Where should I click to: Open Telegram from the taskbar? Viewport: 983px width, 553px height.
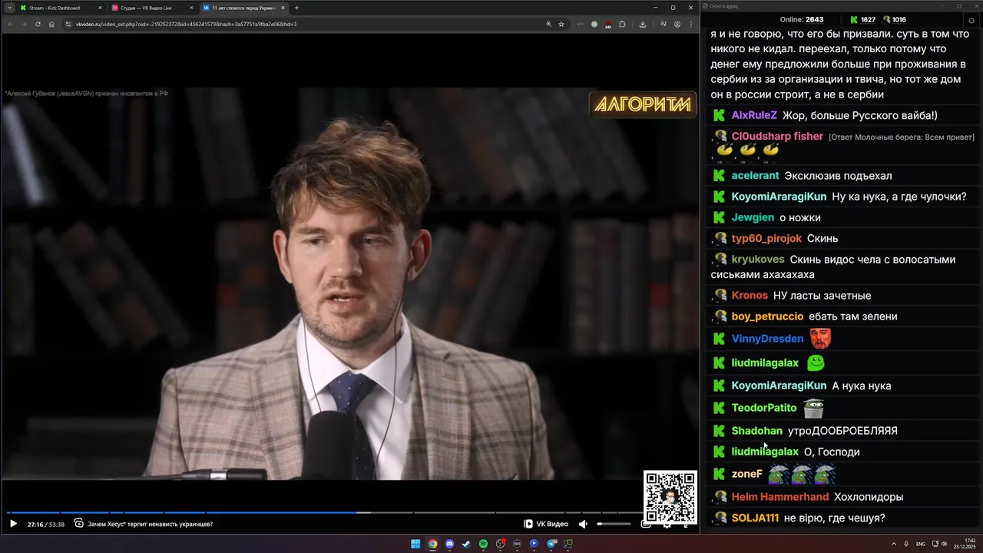pos(551,544)
